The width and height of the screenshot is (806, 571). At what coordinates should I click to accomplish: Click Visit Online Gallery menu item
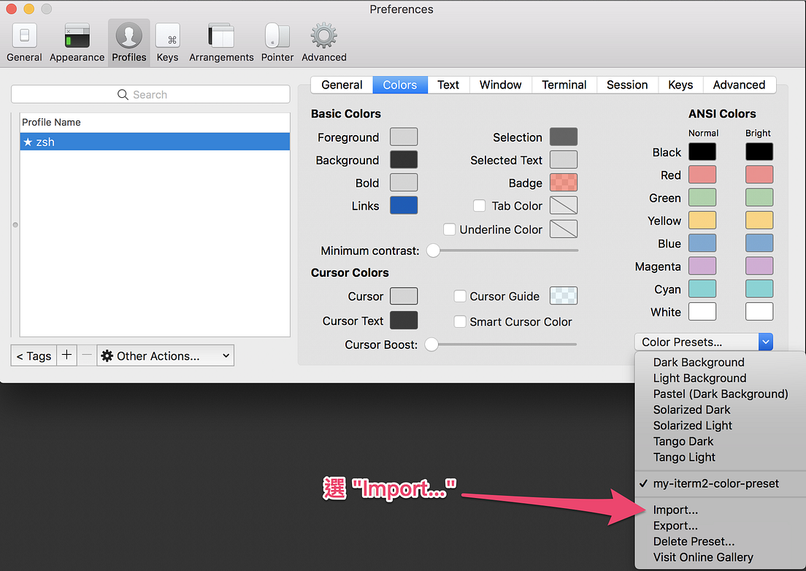tap(720, 558)
